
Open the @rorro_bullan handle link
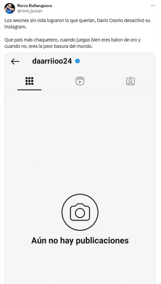[30, 11]
